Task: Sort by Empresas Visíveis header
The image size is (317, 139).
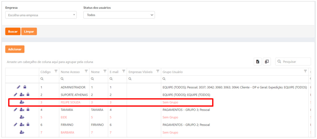Action: 141,72
